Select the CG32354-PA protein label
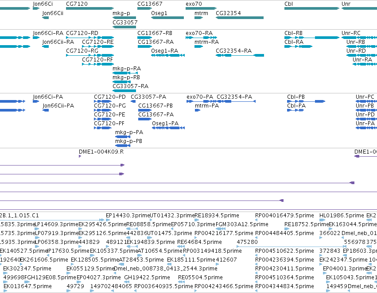 pos(234,97)
